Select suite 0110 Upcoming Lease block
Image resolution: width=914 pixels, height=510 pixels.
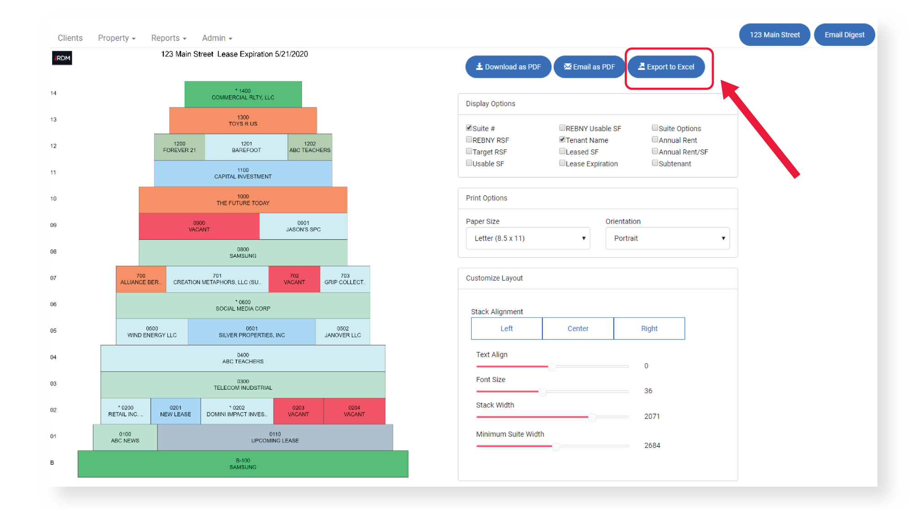tap(275, 438)
